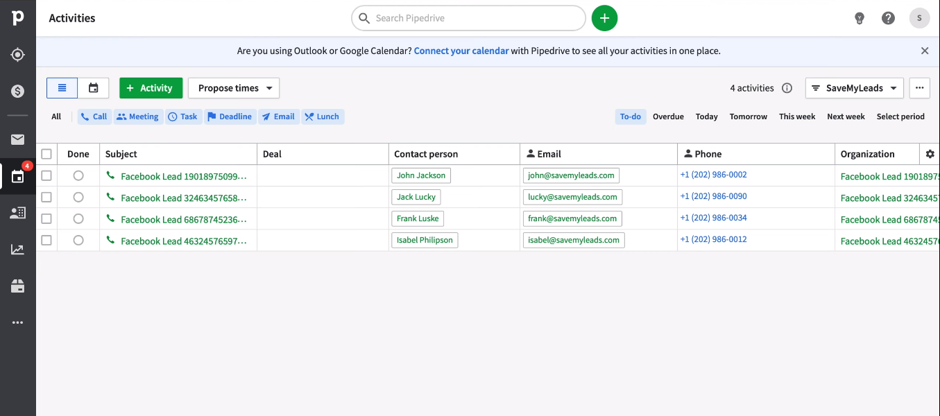
Task: Open the Pipedrive logo home
Action: pos(18,18)
